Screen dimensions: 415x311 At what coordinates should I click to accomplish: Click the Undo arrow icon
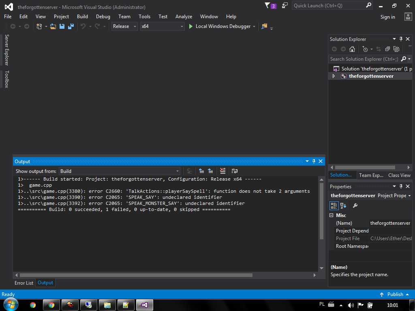[x=83, y=26]
